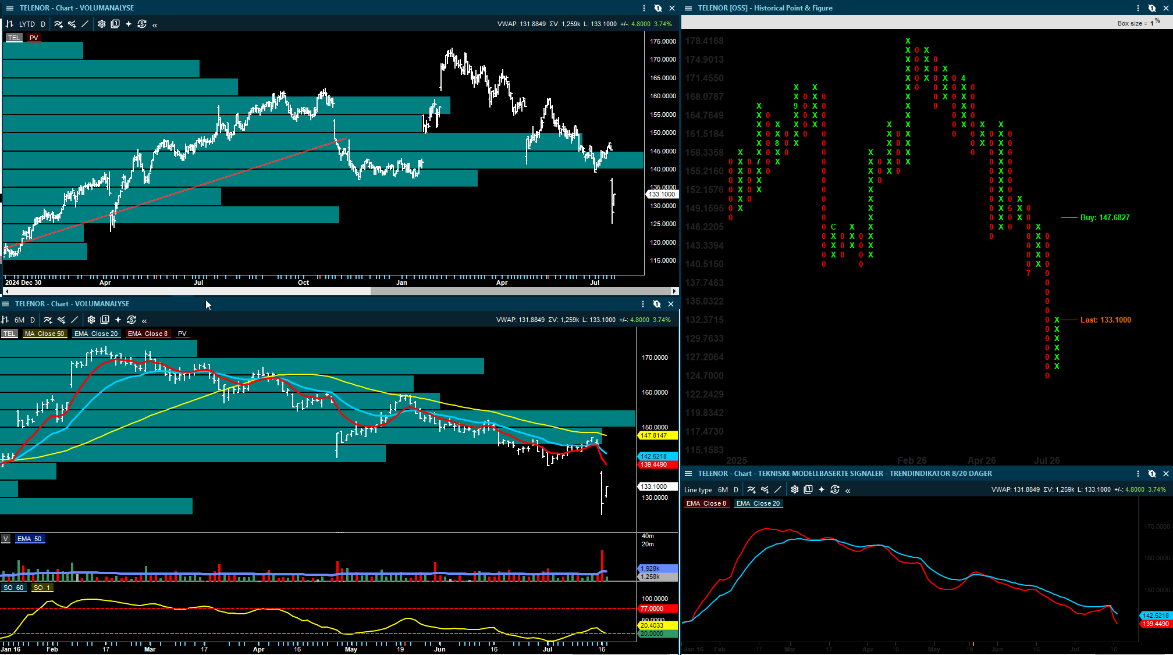The width and height of the screenshot is (1173, 655).
Task: Click Trendindikator chart title tab
Action: point(845,474)
